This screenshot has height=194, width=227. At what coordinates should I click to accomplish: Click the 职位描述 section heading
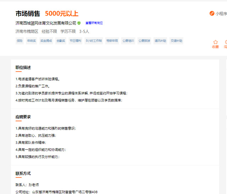tap(23, 68)
